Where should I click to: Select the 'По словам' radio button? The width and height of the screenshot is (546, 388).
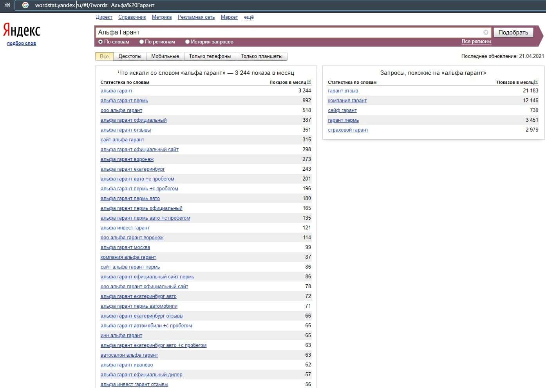pyautogui.click(x=101, y=42)
